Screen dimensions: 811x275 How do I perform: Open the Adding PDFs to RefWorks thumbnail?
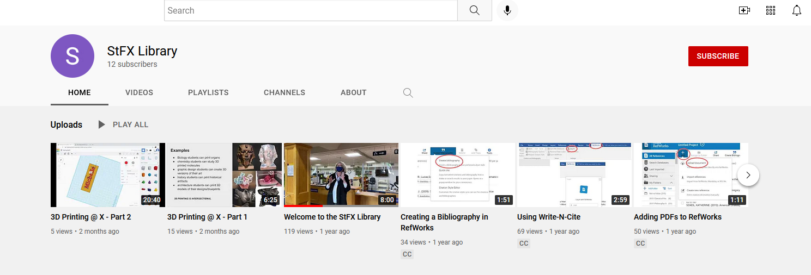tap(691, 175)
